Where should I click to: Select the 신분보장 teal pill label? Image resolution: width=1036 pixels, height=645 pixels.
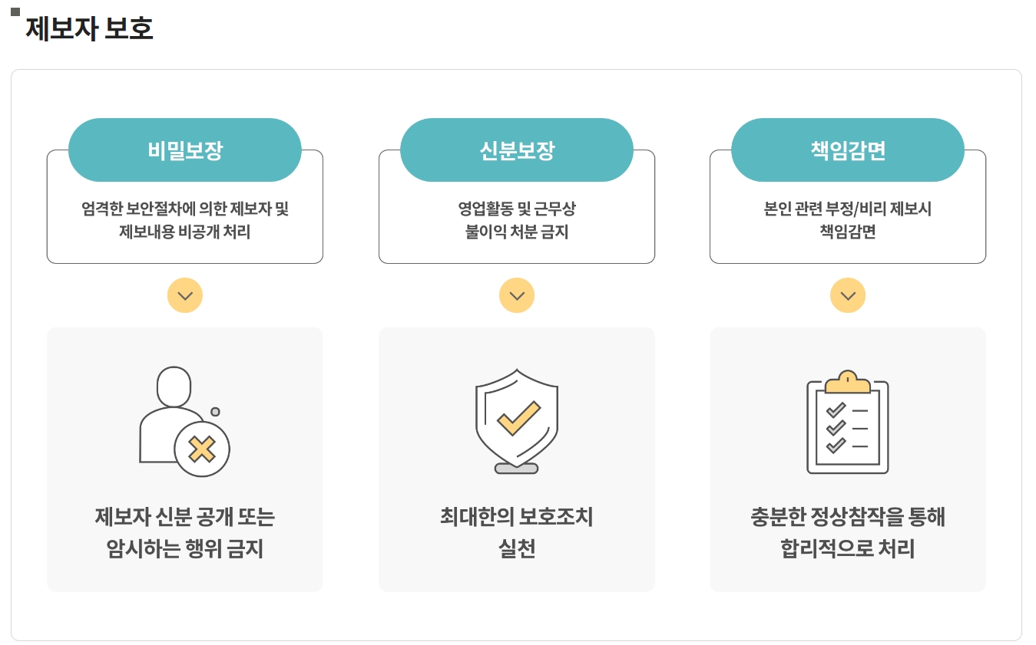pyautogui.click(x=517, y=150)
